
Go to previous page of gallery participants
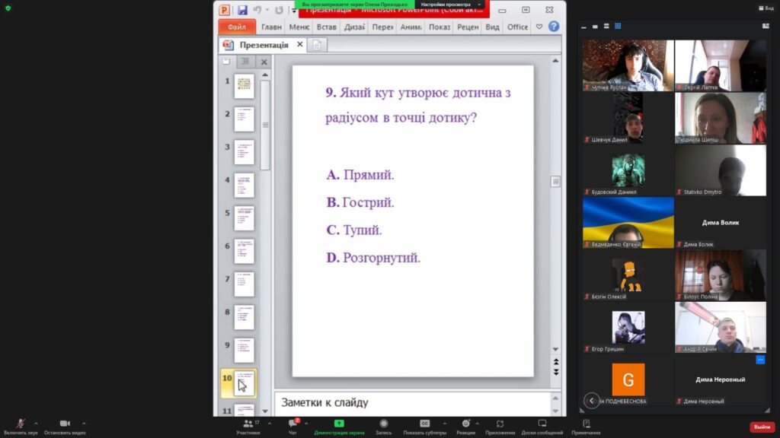coord(591,400)
